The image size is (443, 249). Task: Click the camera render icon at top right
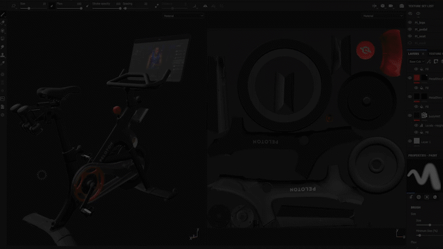[401, 6]
